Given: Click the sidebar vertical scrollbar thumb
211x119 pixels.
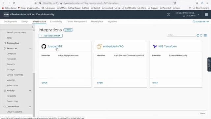Looking at the screenshot, I should (x=34, y=95).
